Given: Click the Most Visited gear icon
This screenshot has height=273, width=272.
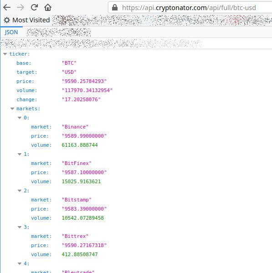Looking at the screenshot, I should (7, 20).
